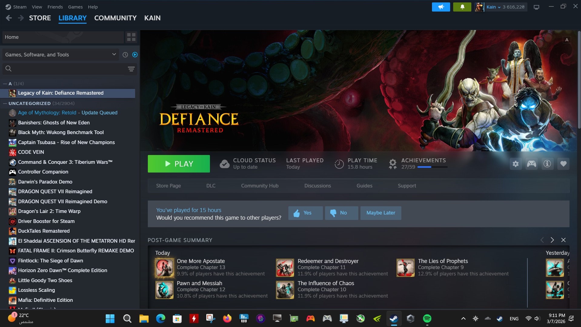Open the Friends menu
The height and width of the screenshot is (327, 581).
click(55, 7)
